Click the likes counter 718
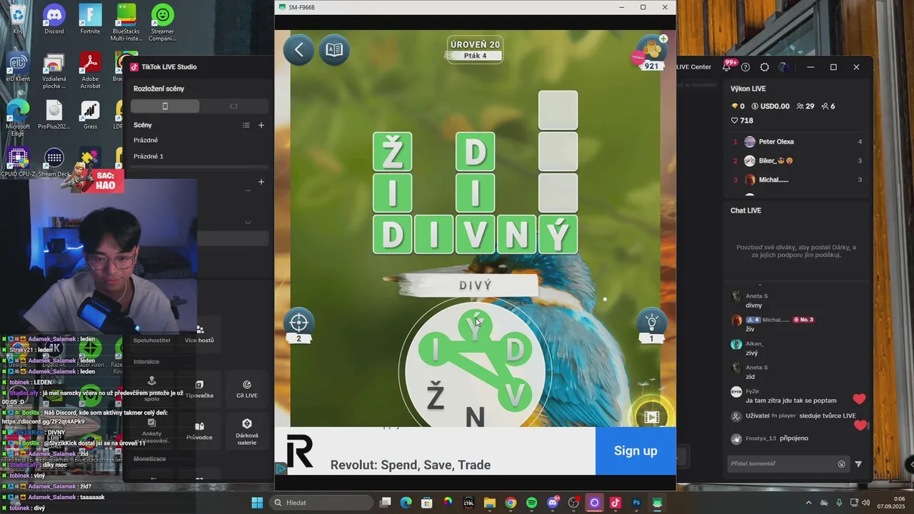The width and height of the screenshot is (914, 514). click(743, 121)
